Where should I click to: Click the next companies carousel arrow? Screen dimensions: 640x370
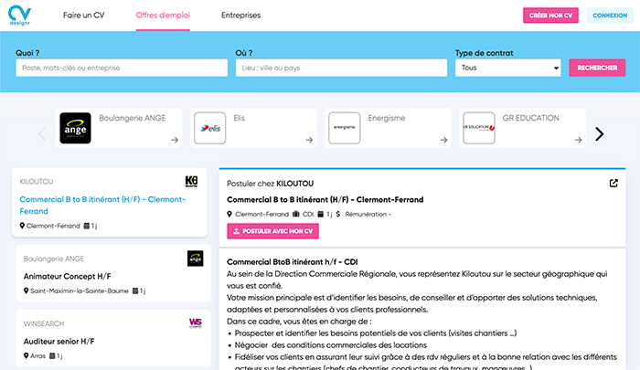[599, 133]
